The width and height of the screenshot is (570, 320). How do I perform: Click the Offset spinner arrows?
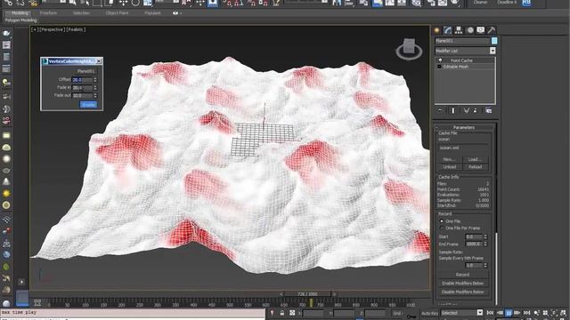click(95, 80)
